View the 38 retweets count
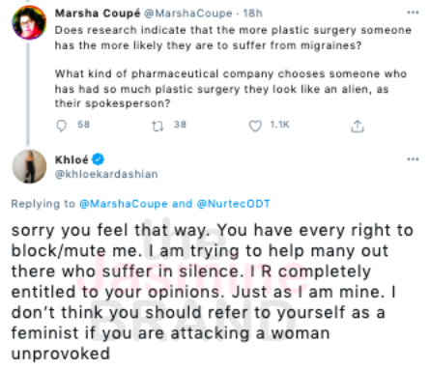The width and height of the screenshot is (430, 370). click(180, 125)
